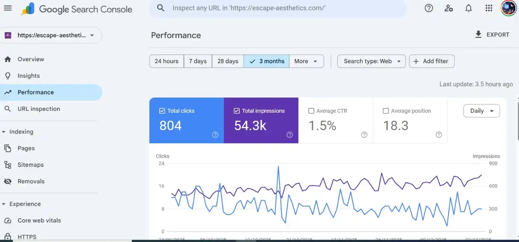Open the Search type: Web dropdown
Viewport: 519px width, 242px height.
point(371,61)
